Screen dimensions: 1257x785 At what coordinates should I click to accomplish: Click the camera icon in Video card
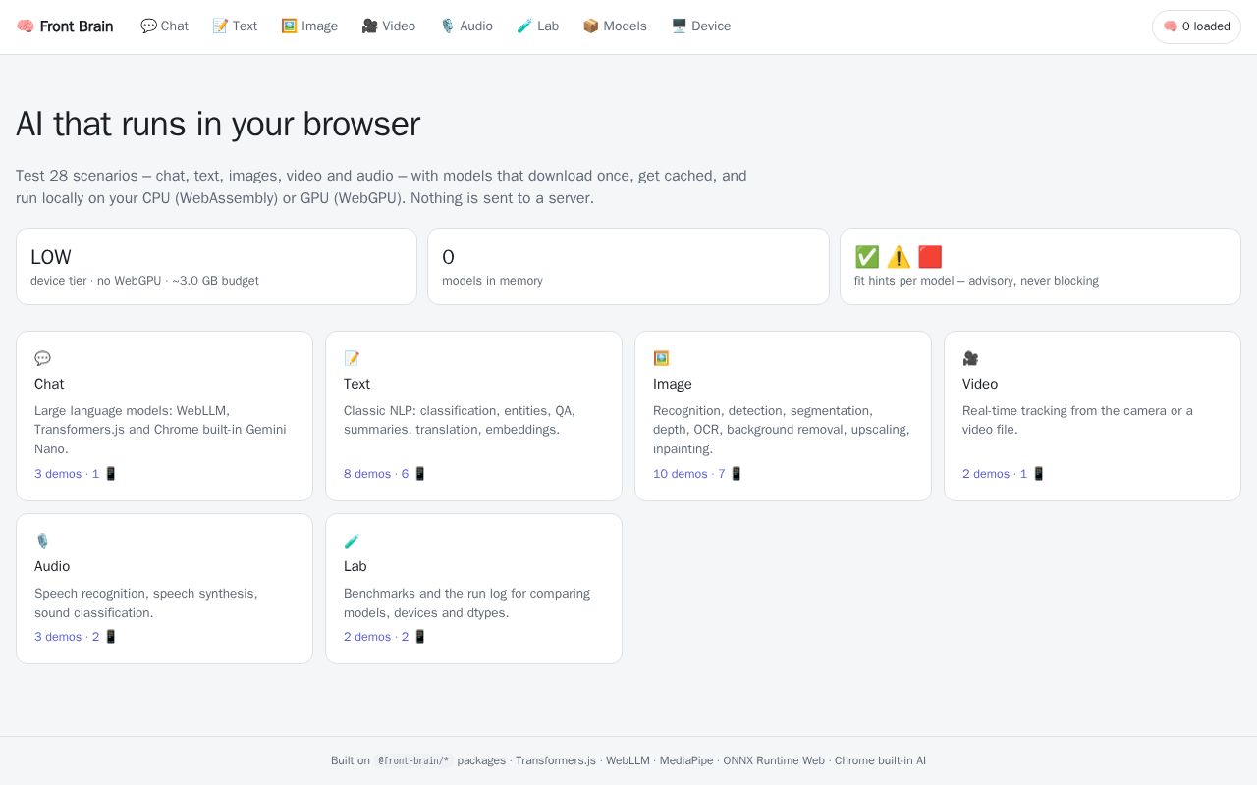(970, 358)
